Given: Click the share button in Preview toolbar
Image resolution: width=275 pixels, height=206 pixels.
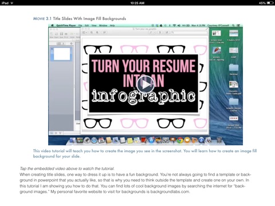Looking at the screenshot, I should pyautogui.click(x=104, y=33).
